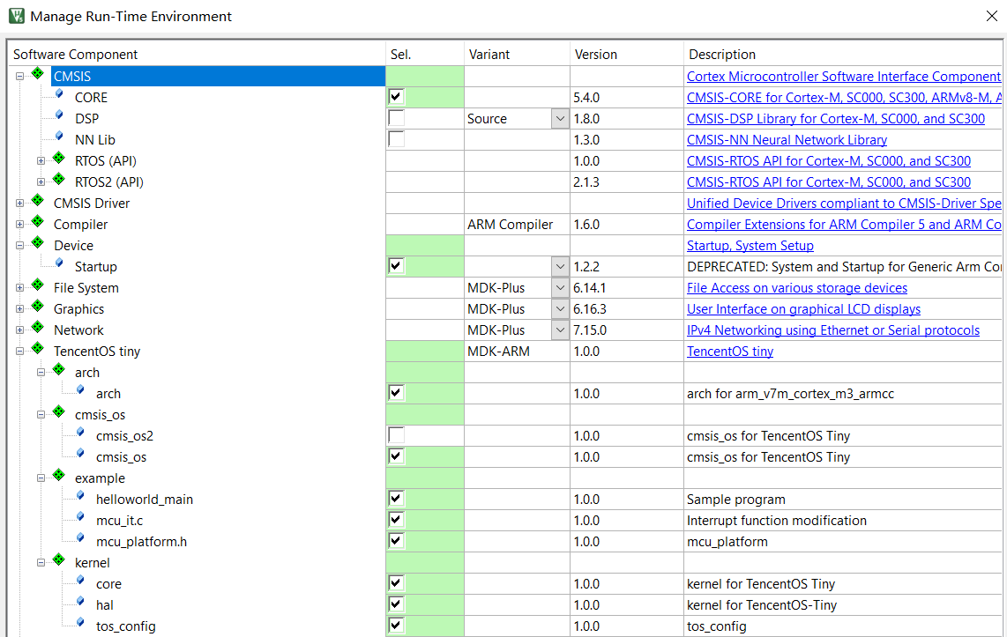Viewport: 1007px width, 637px height.
Task: Open the Startup variant dropdown
Action: [x=560, y=267]
